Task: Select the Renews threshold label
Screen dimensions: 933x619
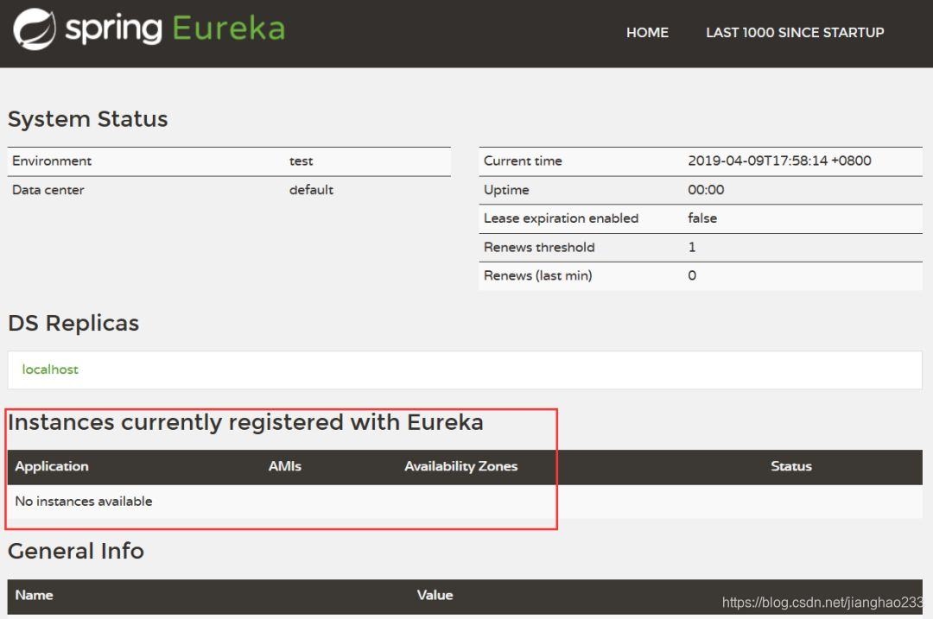Action: (539, 247)
